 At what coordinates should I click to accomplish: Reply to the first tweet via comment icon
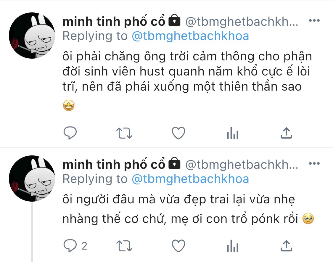coord(70,133)
